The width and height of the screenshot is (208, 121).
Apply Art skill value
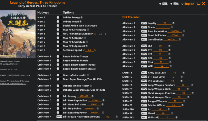coord(144,109)
